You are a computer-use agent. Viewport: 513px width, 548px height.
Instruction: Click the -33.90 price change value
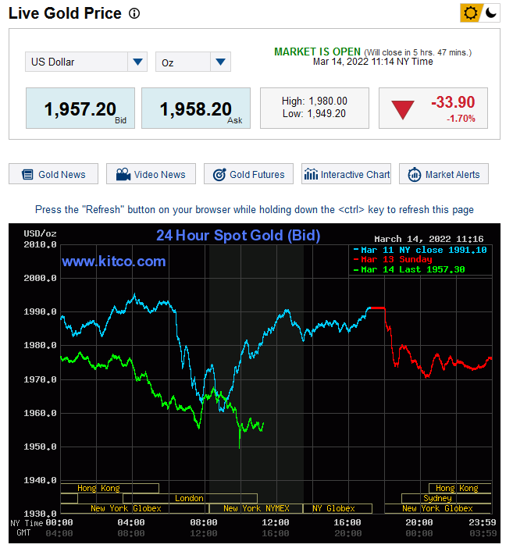pos(453,102)
